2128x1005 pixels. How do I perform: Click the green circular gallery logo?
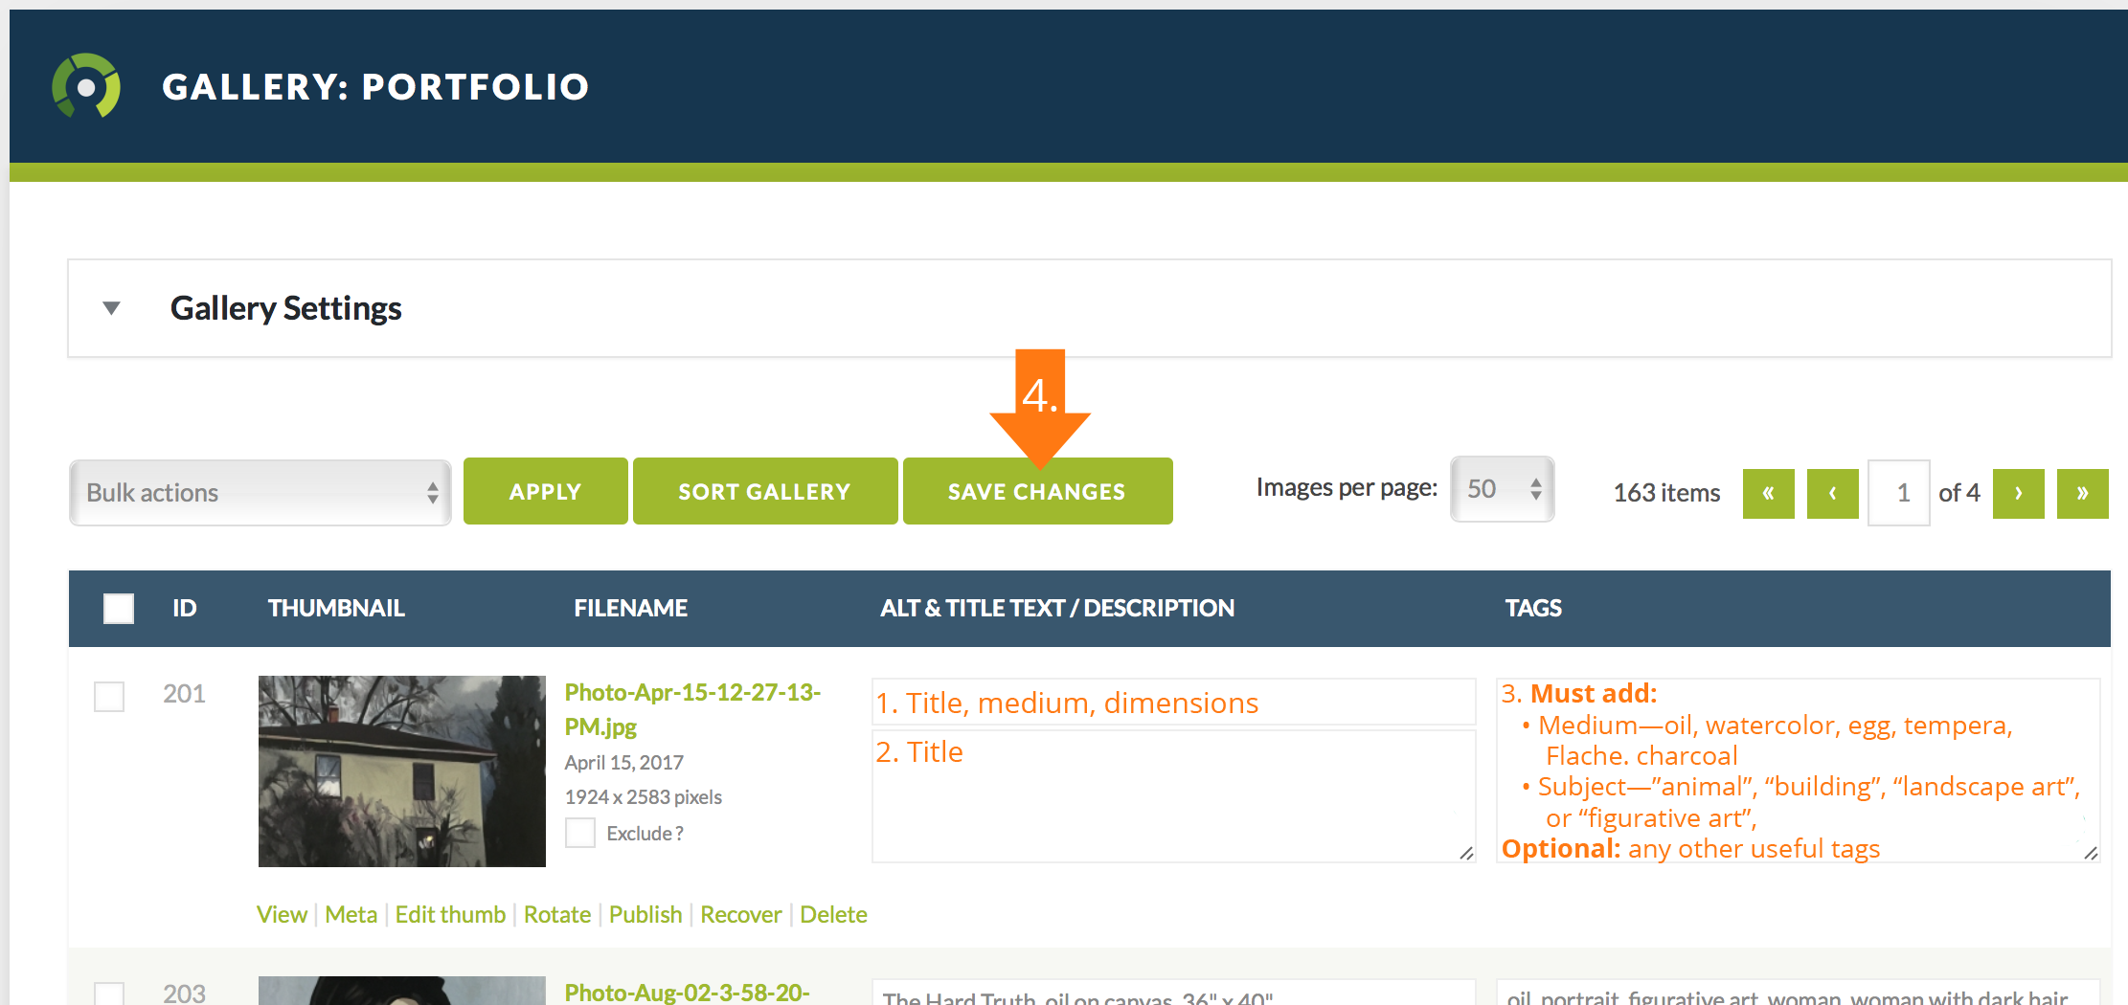[86, 86]
